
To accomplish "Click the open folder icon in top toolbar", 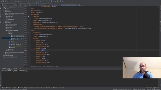I will click(1, 1).
